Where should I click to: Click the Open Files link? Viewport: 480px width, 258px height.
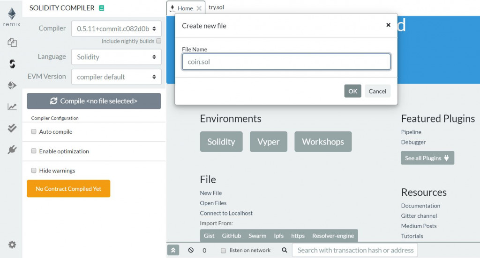pos(213,203)
